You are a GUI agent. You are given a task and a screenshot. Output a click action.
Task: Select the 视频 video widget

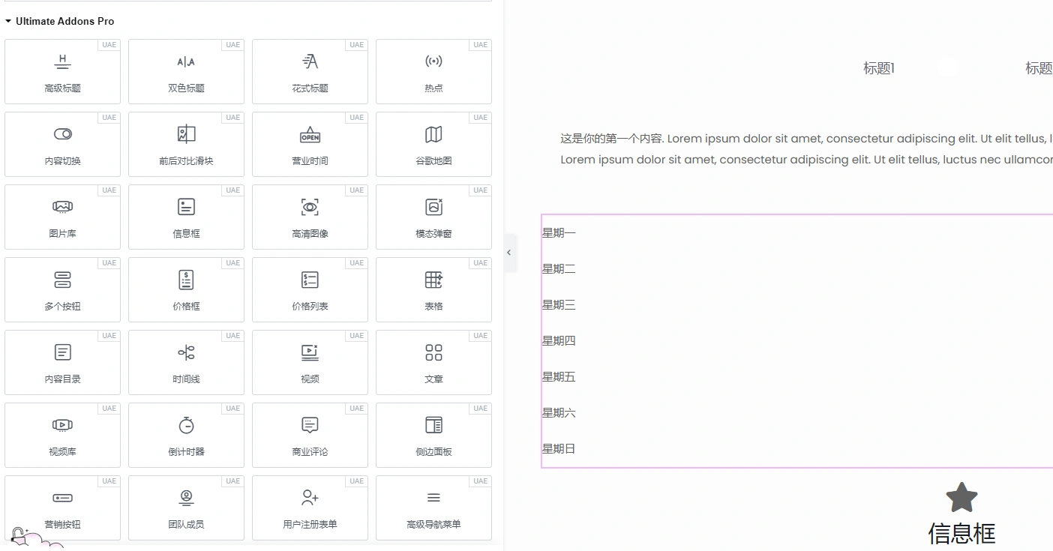pos(310,362)
